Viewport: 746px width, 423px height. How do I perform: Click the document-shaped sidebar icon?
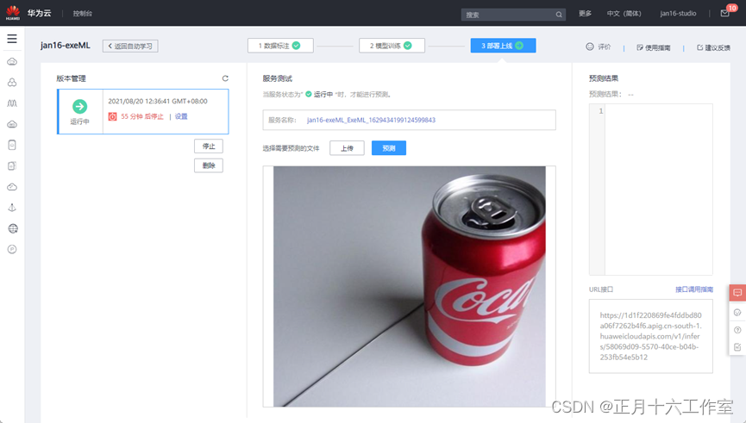(x=12, y=145)
